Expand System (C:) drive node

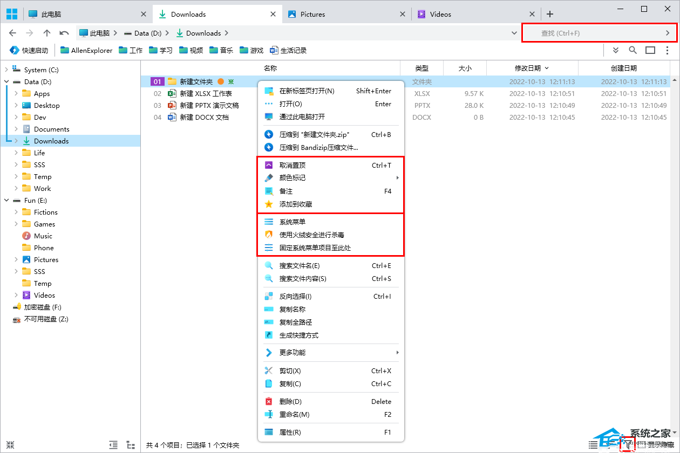coord(6,70)
